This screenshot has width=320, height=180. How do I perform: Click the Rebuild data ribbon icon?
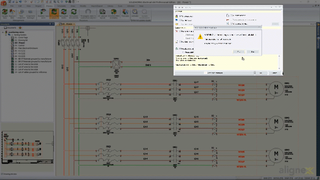click(12, 13)
